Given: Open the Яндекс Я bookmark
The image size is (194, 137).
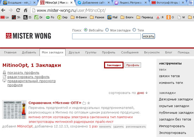Looking at the screenshot, I should [160, 17].
